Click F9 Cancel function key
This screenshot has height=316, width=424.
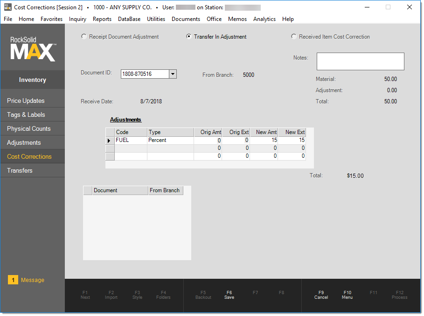(x=321, y=295)
